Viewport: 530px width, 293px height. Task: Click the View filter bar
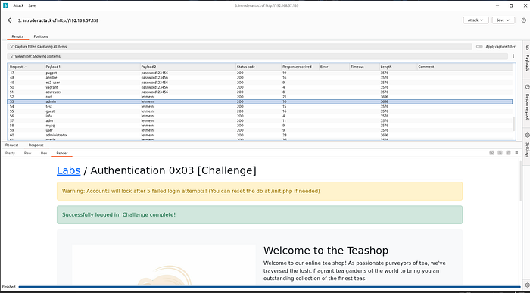[x=257, y=56]
